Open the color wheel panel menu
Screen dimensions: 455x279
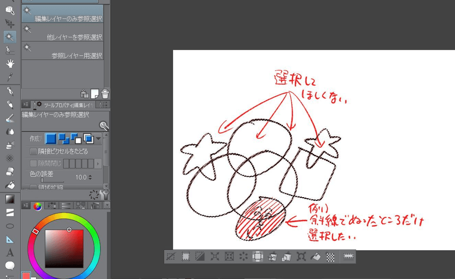(26, 206)
